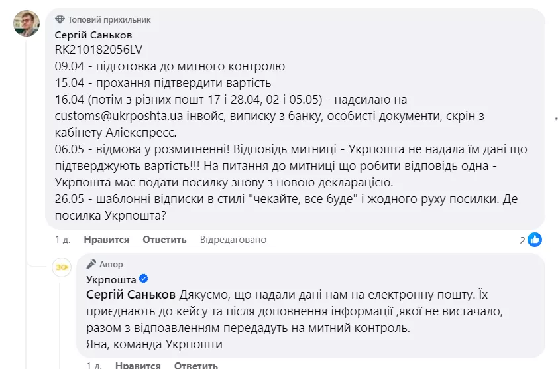This screenshot has width=558, height=369.
Task: Click the blue thumbs-up reaction icon
Action: point(535,240)
